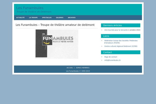Click the info@funambules.ch email link

coord(112,60)
